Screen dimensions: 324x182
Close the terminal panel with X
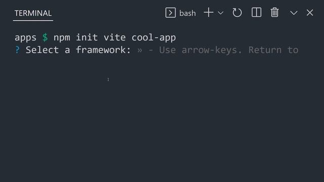click(x=310, y=13)
